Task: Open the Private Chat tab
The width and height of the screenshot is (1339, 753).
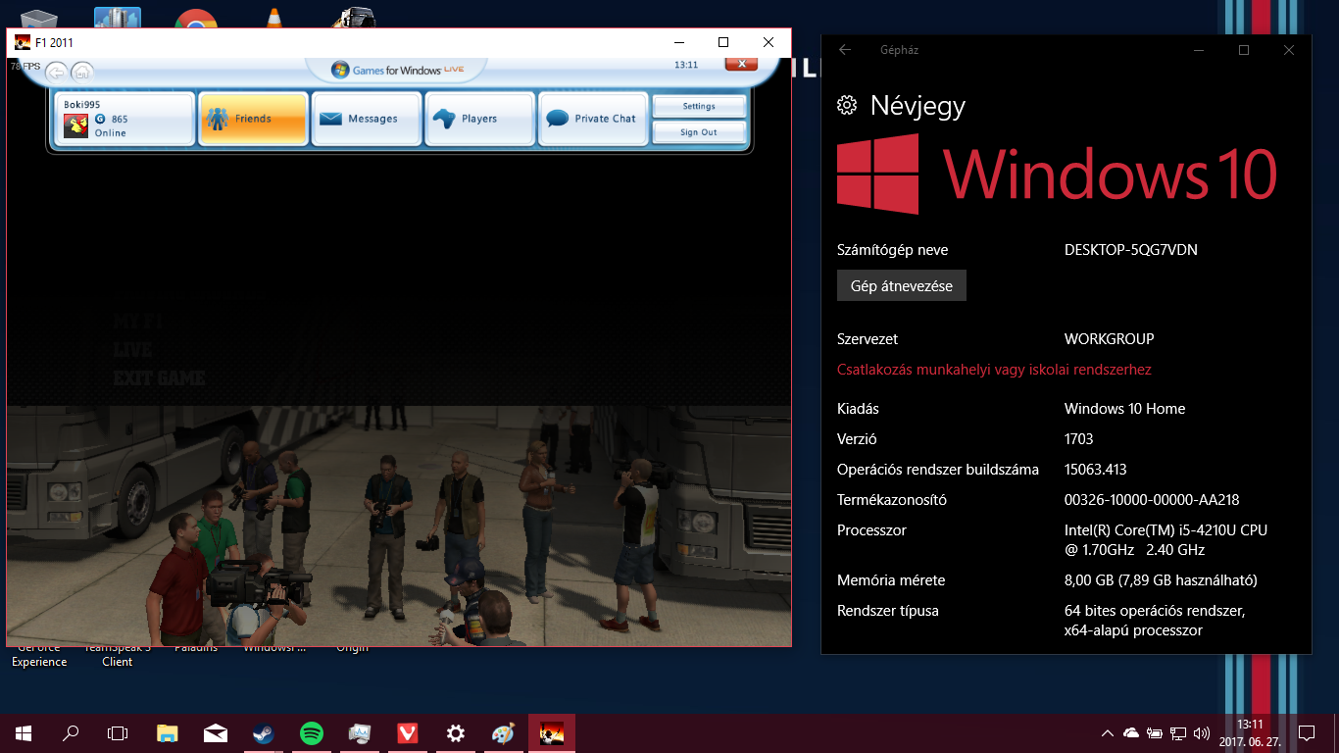Action: 594,119
